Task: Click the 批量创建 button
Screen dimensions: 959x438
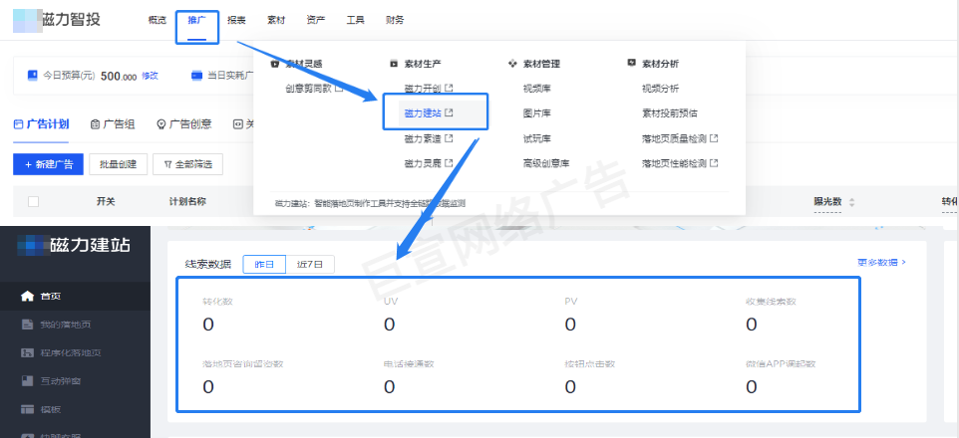Action: click(119, 164)
